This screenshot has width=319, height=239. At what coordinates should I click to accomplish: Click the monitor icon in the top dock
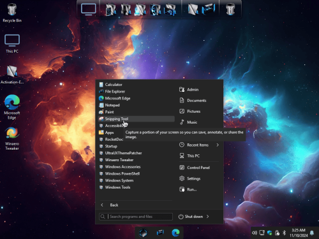pyautogui.click(x=89, y=10)
